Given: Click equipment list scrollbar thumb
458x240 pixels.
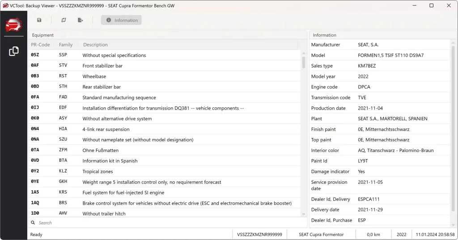Looking at the screenshot, I should pyautogui.click(x=304, y=62).
